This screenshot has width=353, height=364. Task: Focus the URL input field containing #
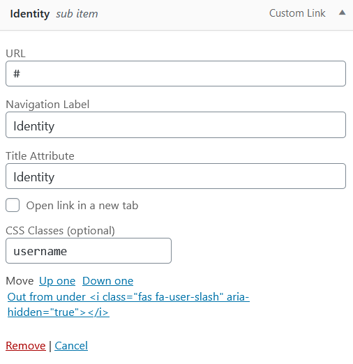click(176, 74)
